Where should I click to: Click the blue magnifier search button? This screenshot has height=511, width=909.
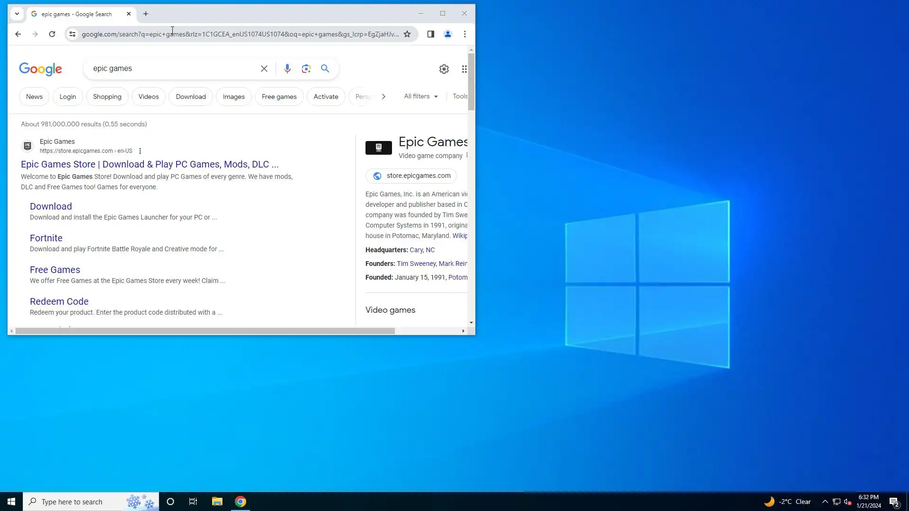325,69
